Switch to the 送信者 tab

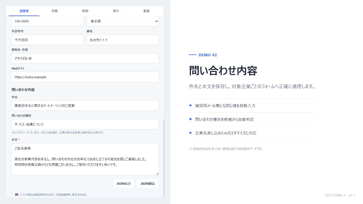(24, 11)
